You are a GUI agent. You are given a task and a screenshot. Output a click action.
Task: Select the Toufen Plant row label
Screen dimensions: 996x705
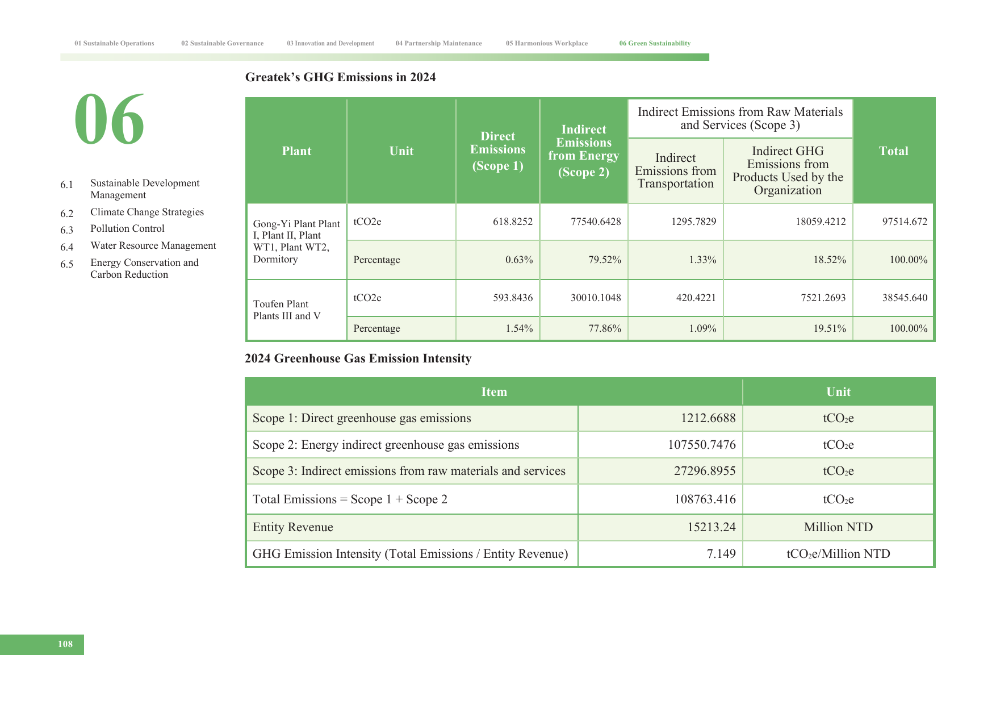[297, 310]
